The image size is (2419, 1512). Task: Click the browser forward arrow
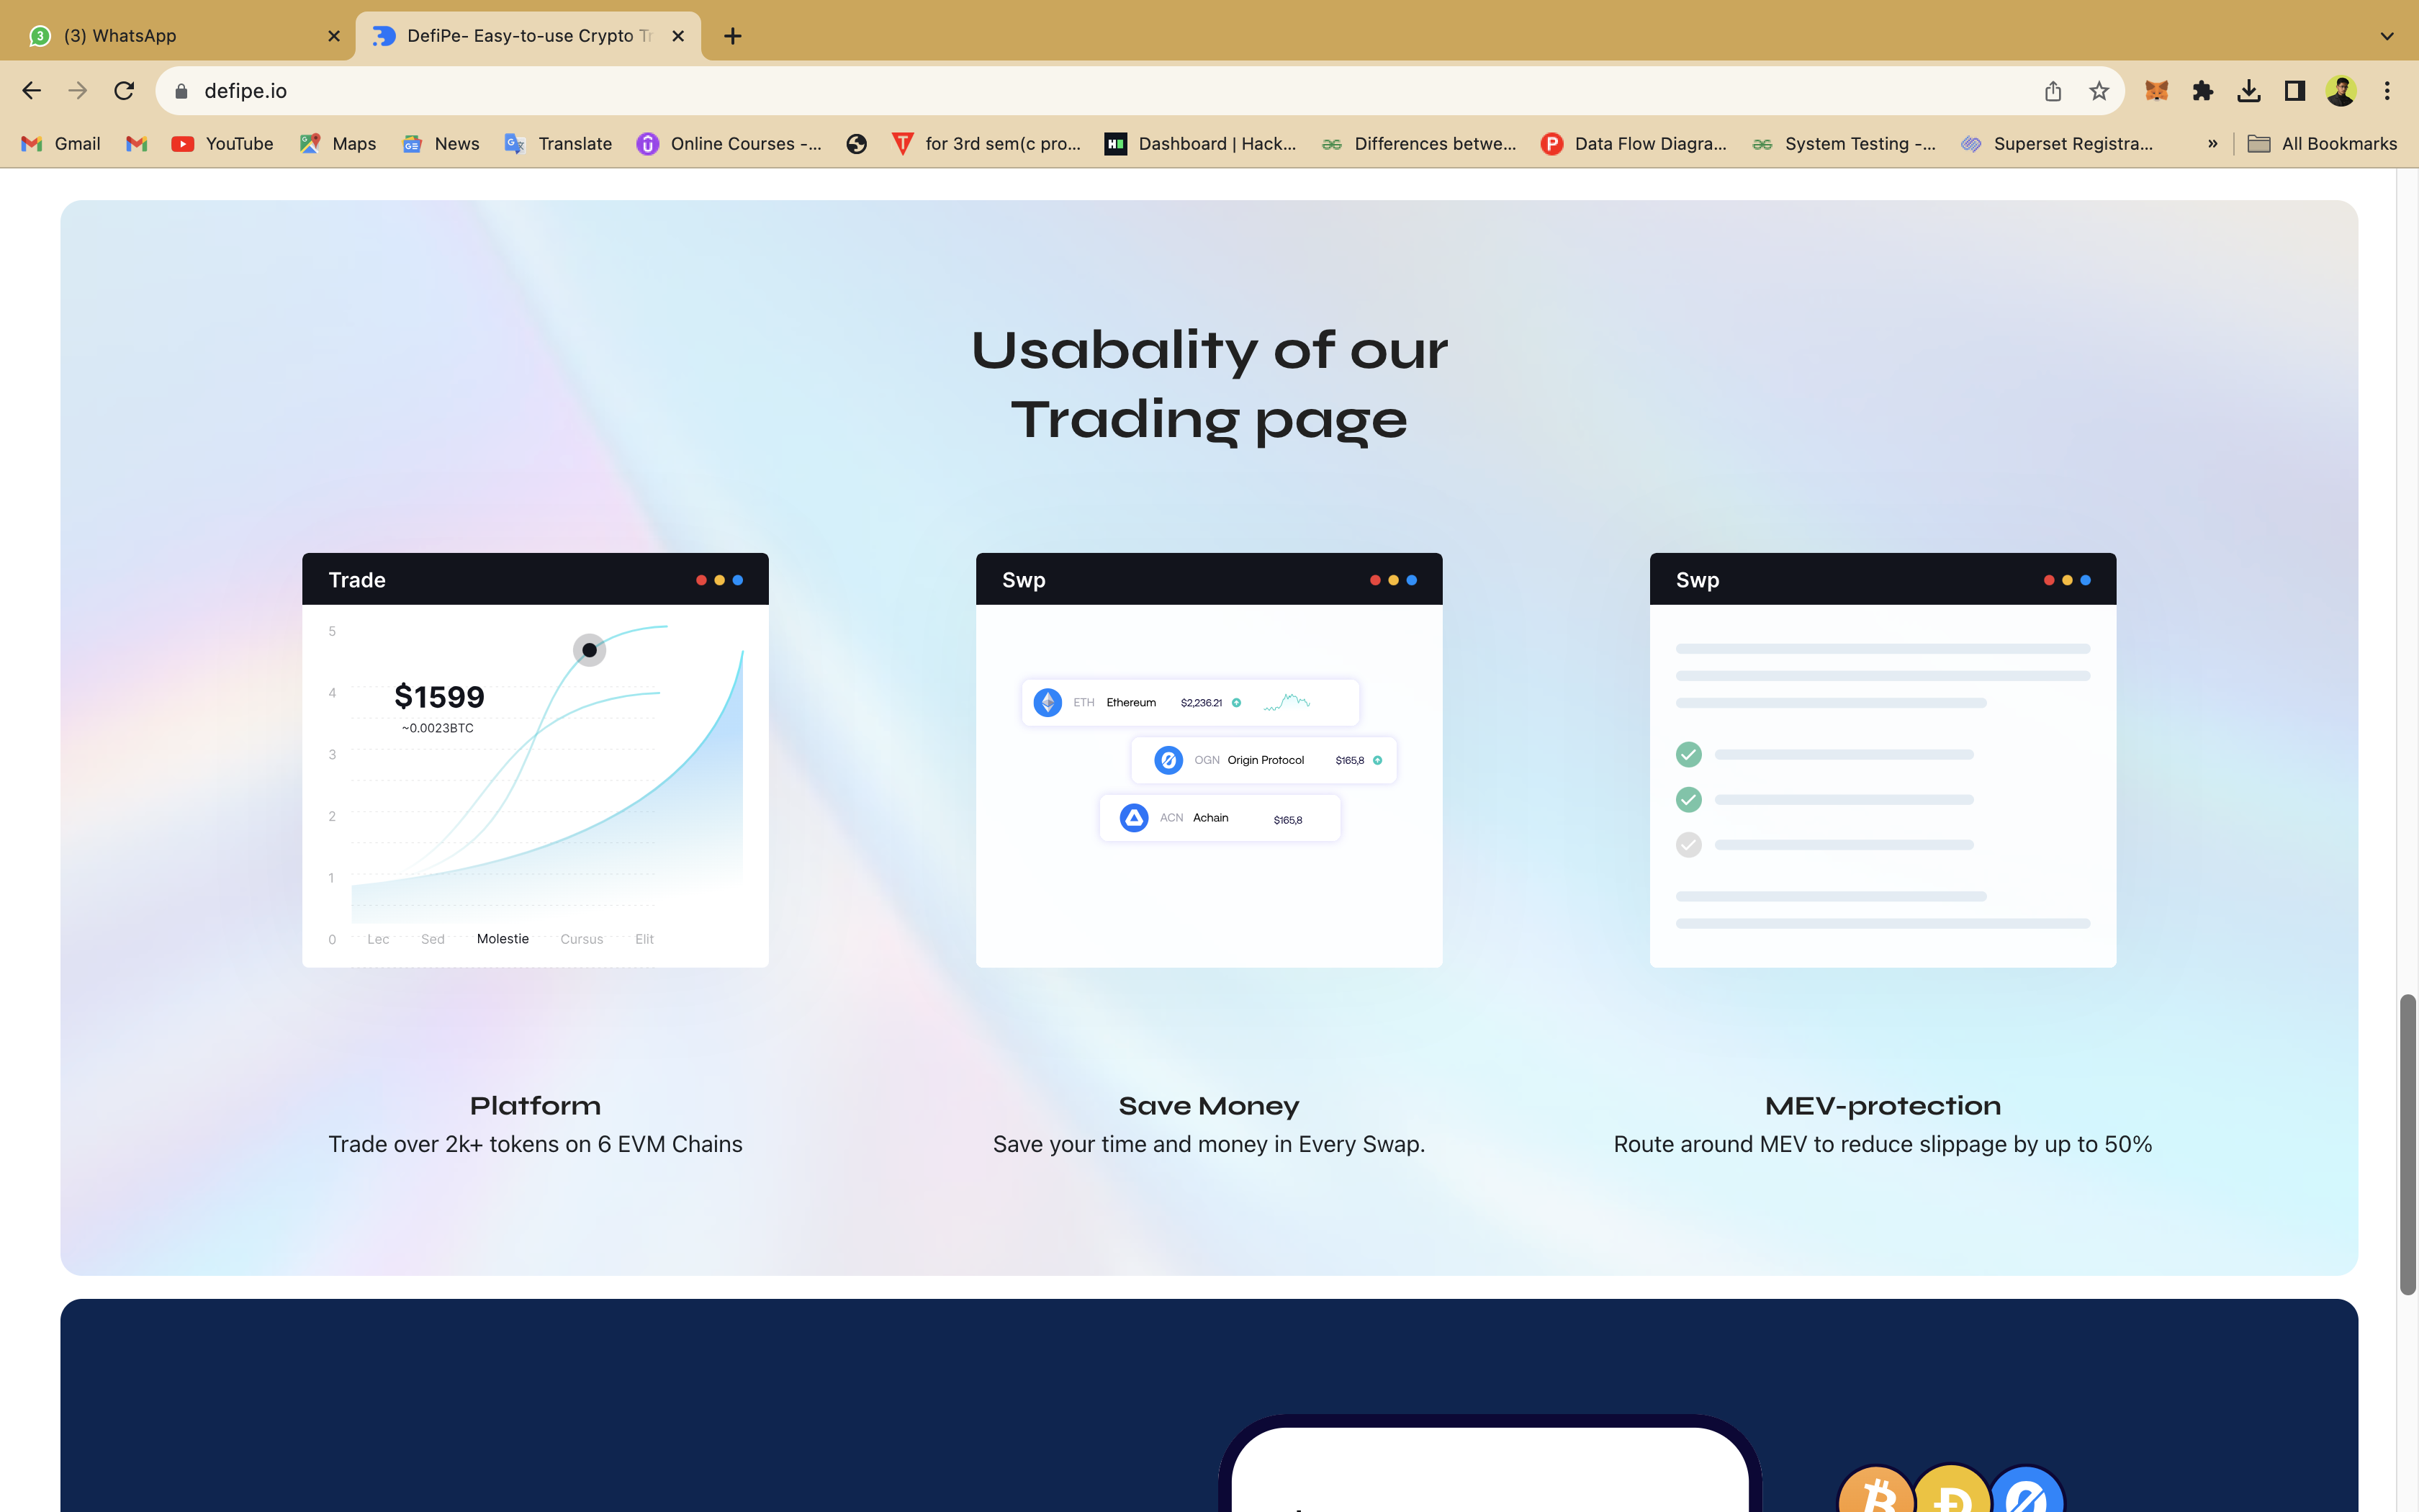coord(77,91)
